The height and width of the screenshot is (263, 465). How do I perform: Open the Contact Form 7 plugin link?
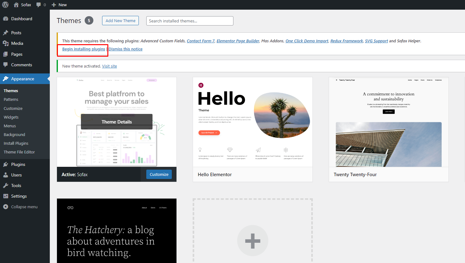click(x=201, y=41)
